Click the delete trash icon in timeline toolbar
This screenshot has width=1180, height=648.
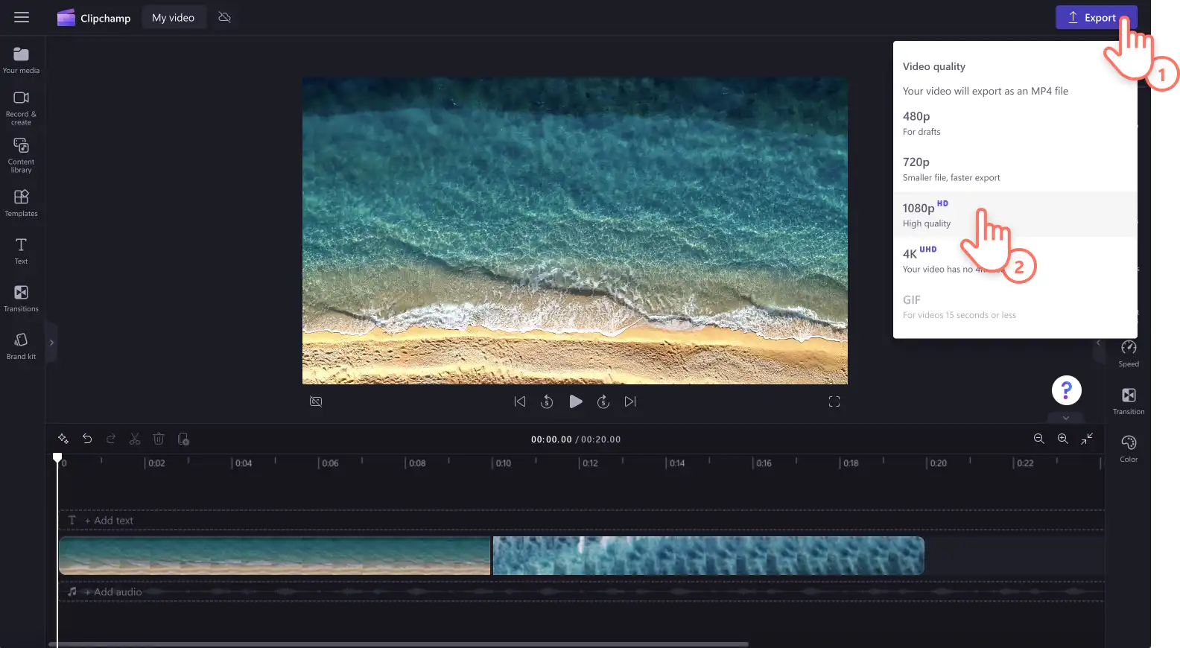[x=159, y=439]
